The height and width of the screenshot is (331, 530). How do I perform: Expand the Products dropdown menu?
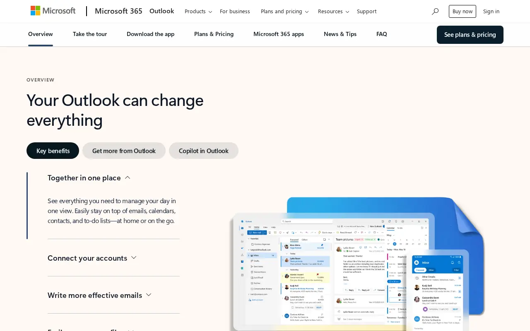tap(198, 12)
